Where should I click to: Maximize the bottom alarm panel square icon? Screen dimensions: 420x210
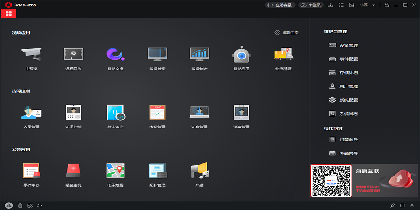402,205
